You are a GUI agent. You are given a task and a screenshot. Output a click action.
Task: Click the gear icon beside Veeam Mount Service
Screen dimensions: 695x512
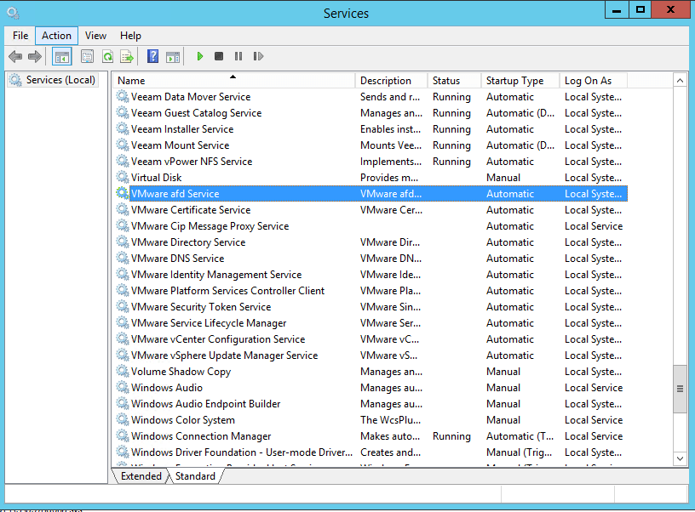(123, 145)
